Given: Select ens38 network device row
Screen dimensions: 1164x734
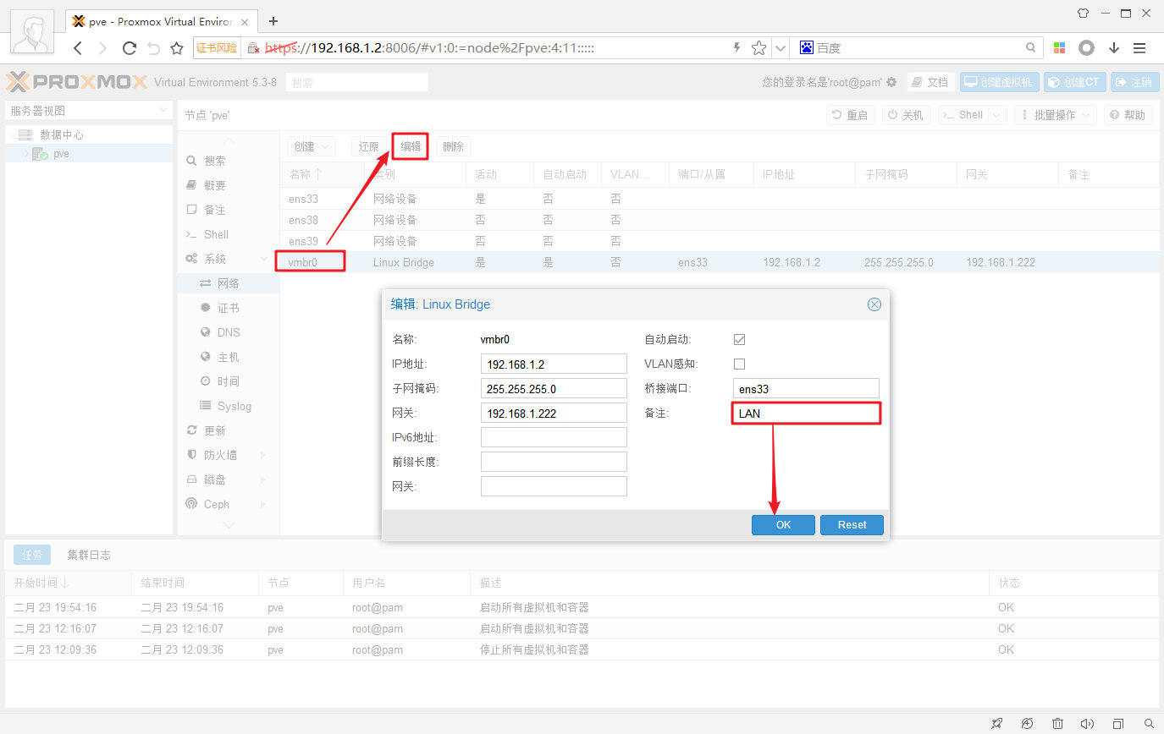Looking at the screenshot, I should click(x=720, y=220).
